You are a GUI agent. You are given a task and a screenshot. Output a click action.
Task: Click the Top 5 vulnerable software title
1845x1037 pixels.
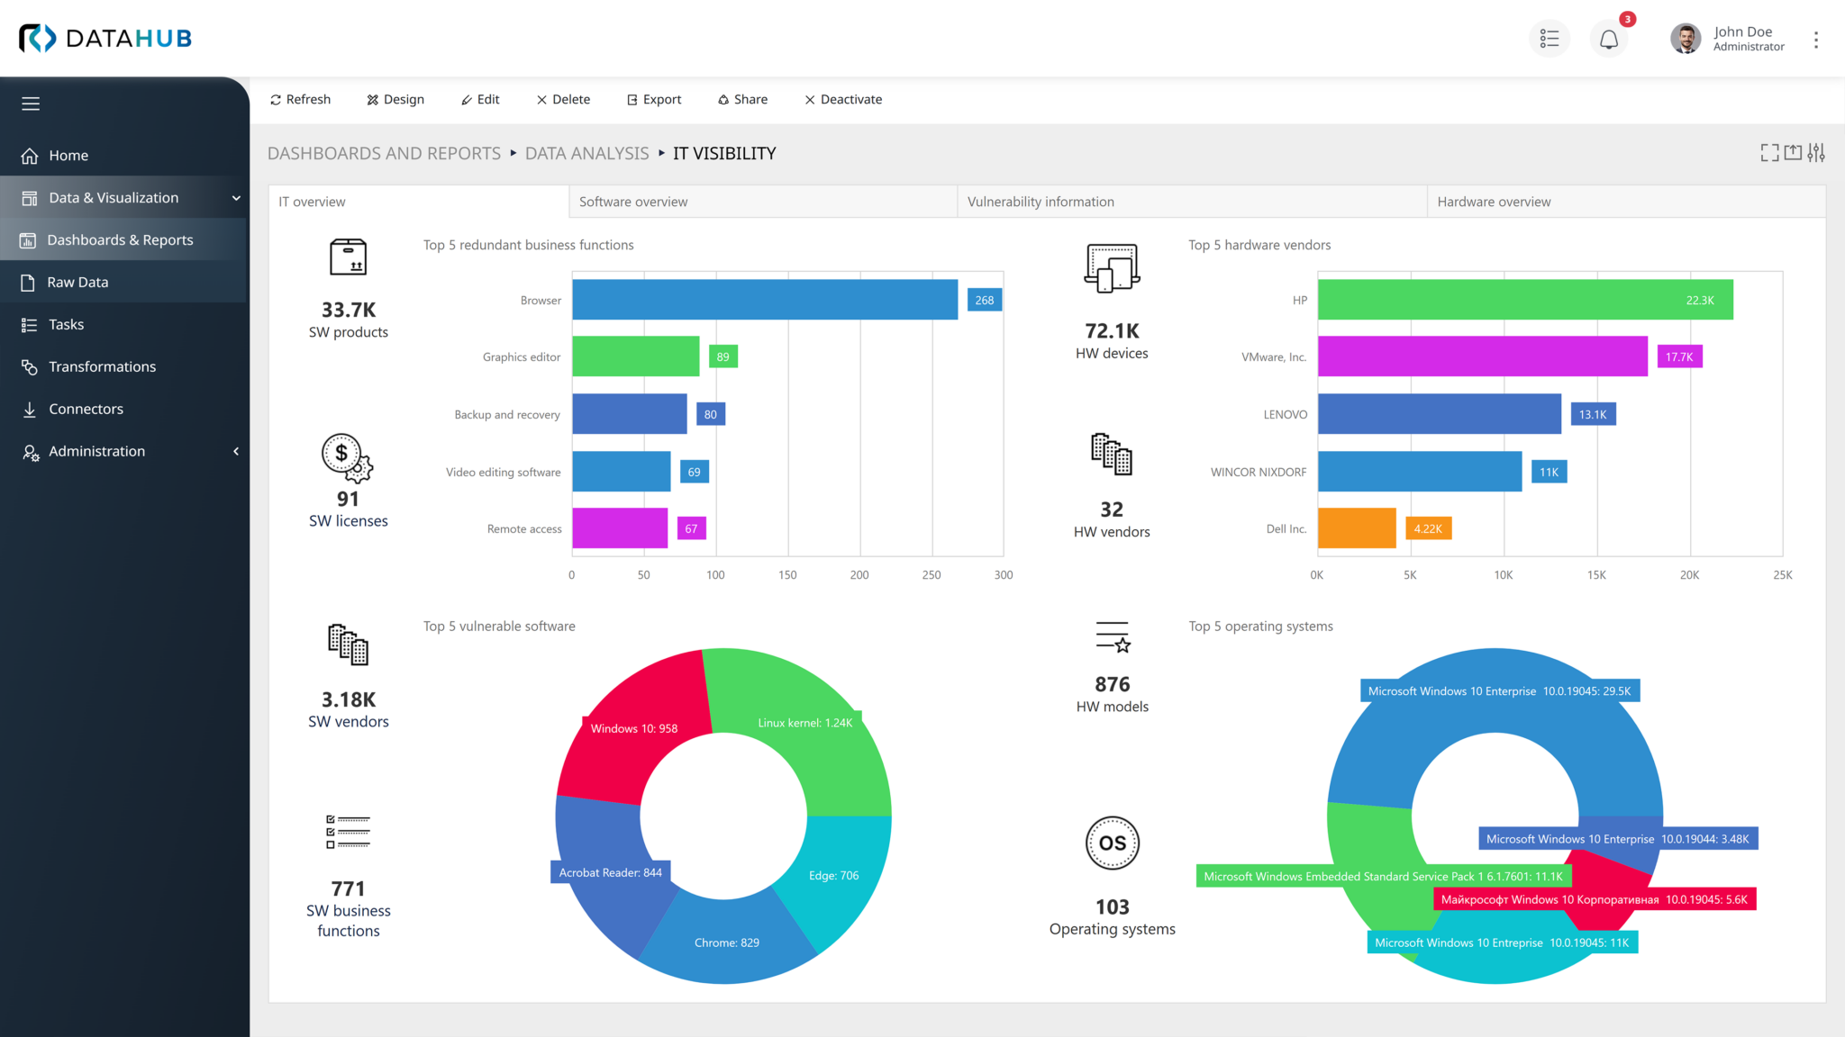(499, 627)
